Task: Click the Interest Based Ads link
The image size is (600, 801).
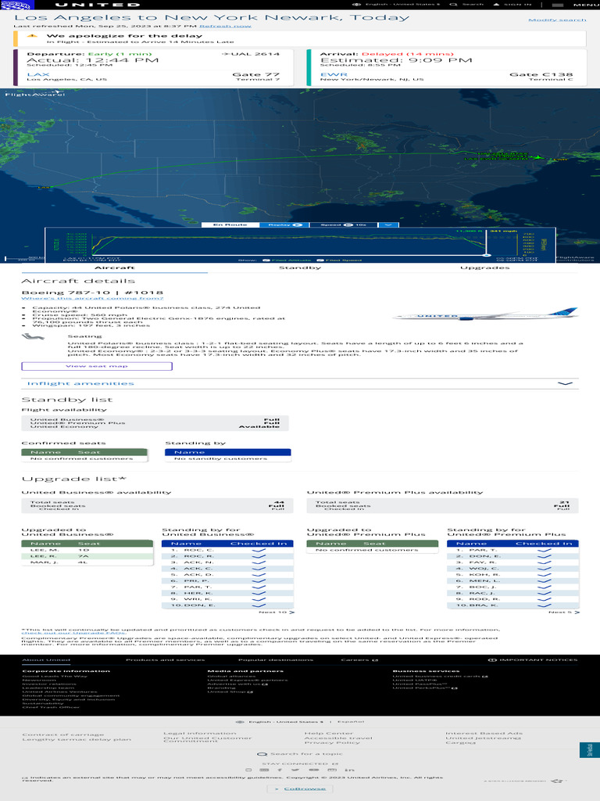Action: [x=484, y=734]
